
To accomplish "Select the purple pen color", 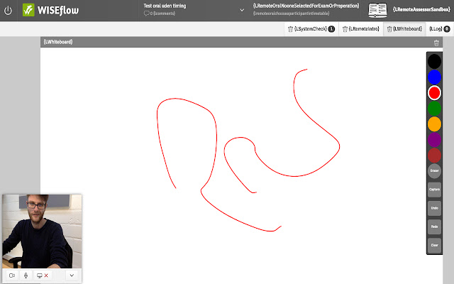I will [434, 140].
